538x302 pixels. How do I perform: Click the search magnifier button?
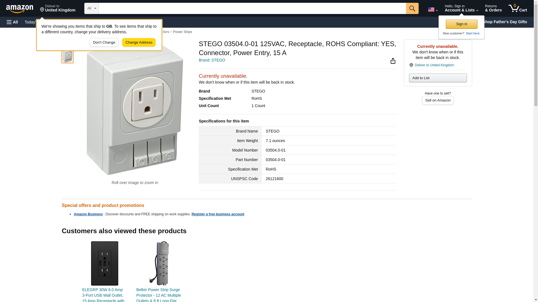pos(412,8)
